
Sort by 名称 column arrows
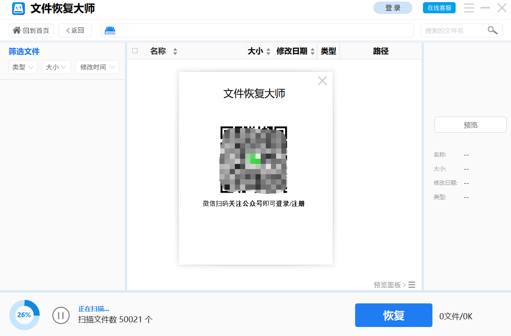(x=175, y=51)
